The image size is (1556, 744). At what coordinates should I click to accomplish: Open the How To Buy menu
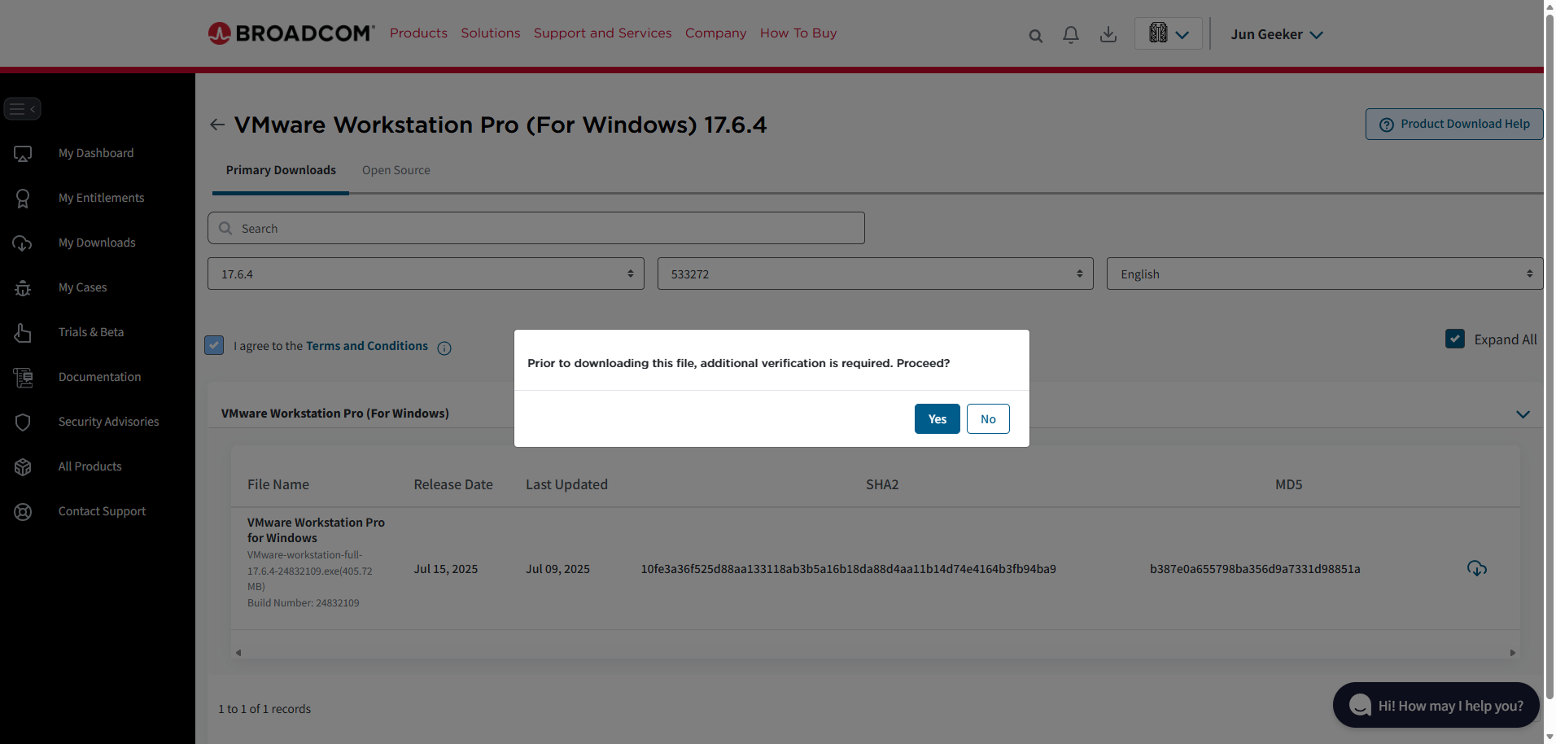798,33
